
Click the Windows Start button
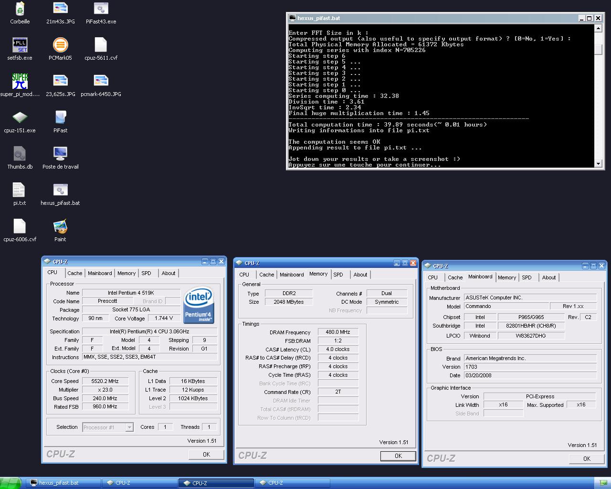11,483
